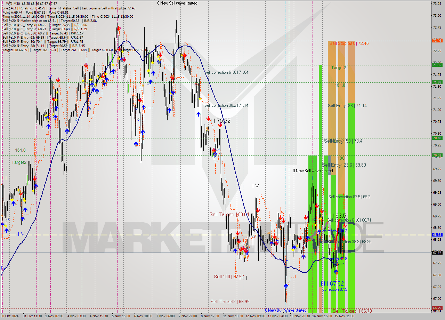Image resolution: width=445 pixels, height=320 pixels.
Task: Click the '5 Nov 15:00' time label
Action: (120, 316)
